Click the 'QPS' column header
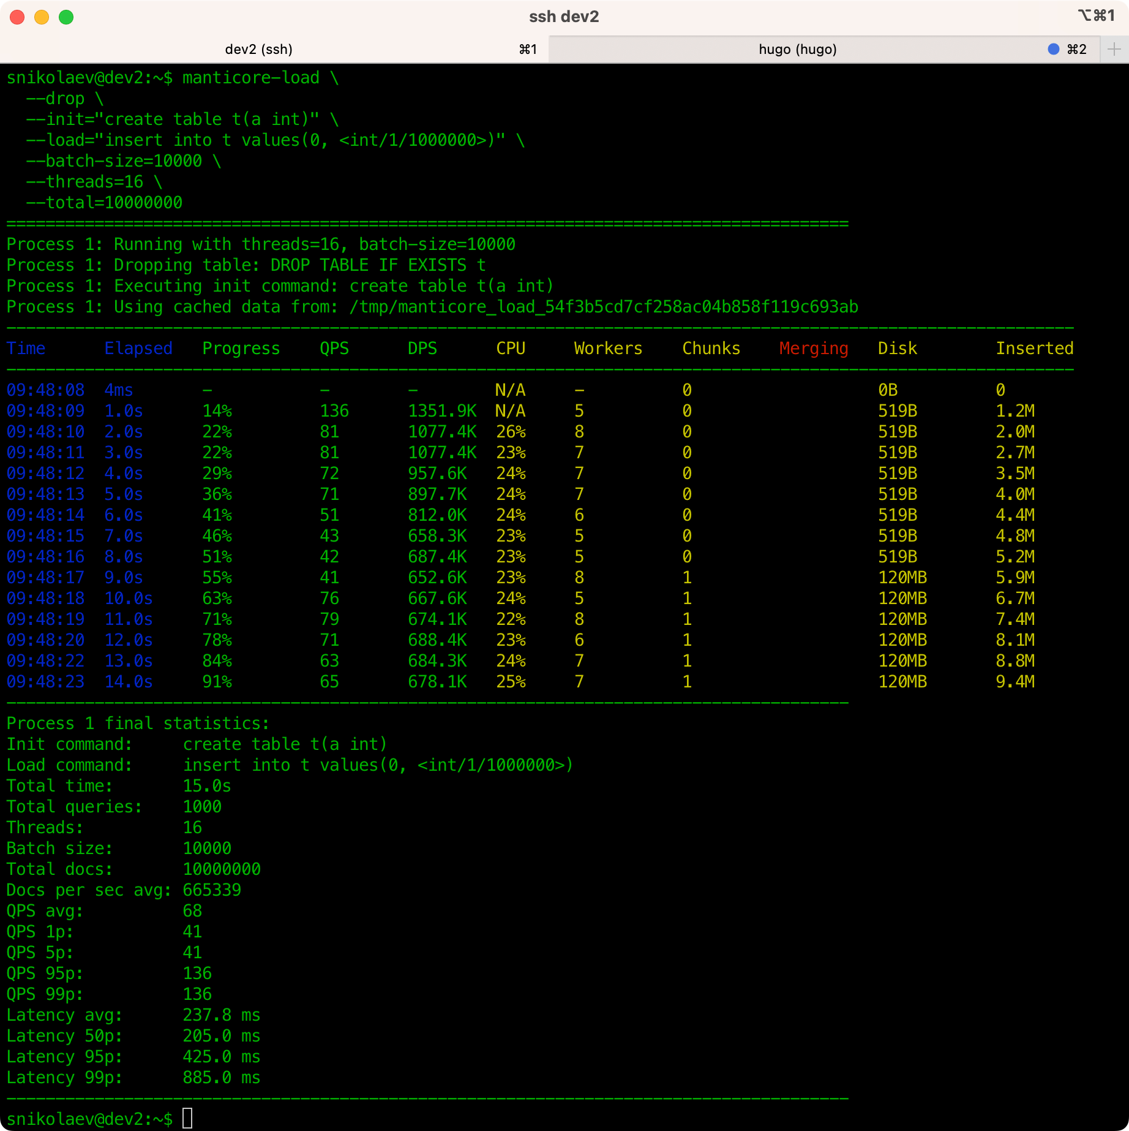 (334, 349)
